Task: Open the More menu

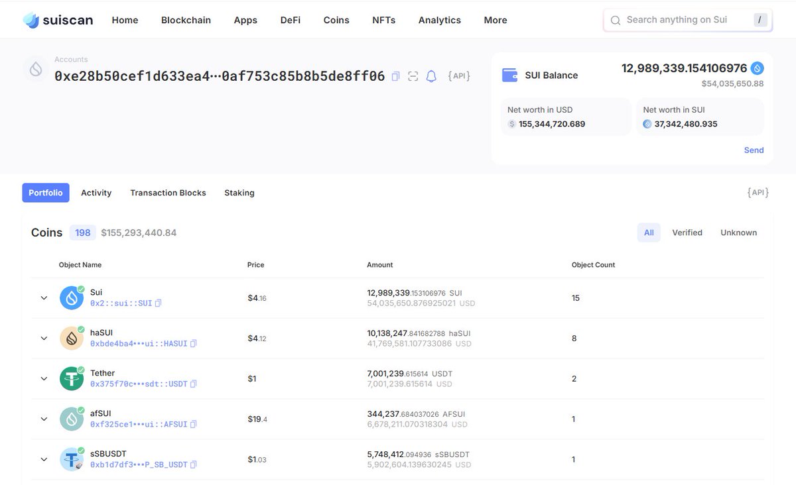Action: 496,20
